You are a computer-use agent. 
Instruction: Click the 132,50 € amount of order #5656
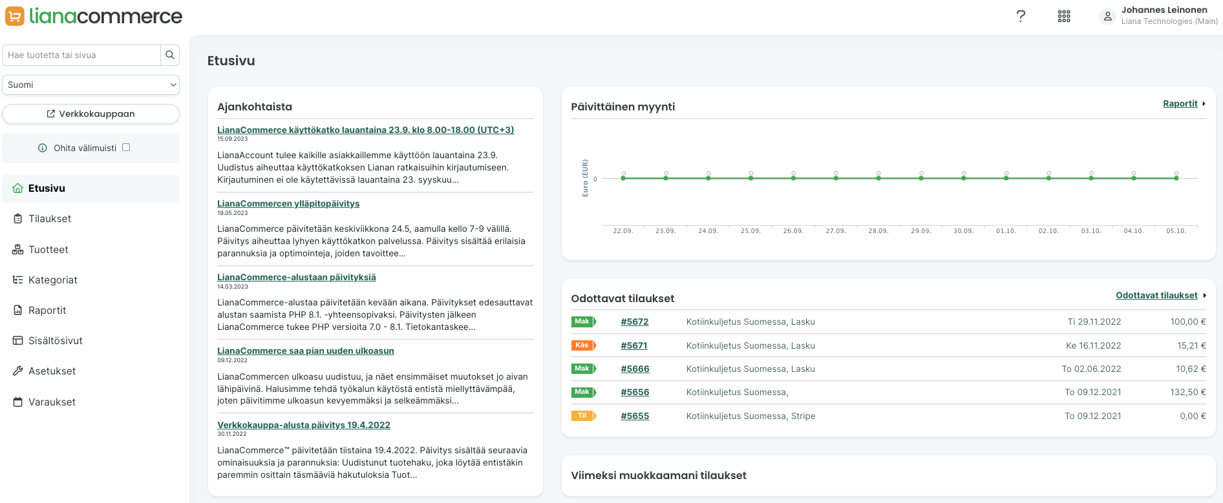pos(1188,392)
